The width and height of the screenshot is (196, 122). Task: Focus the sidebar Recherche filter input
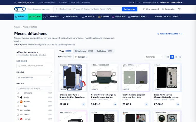[34, 65]
